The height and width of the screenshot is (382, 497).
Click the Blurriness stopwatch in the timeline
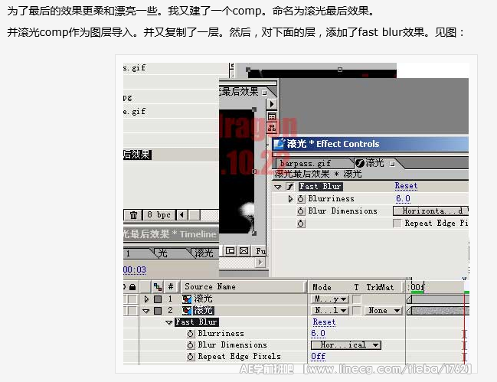(191, 334)
